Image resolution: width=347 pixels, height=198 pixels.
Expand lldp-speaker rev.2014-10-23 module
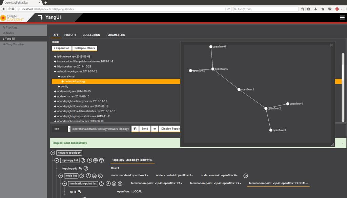(x=55, y=66)
